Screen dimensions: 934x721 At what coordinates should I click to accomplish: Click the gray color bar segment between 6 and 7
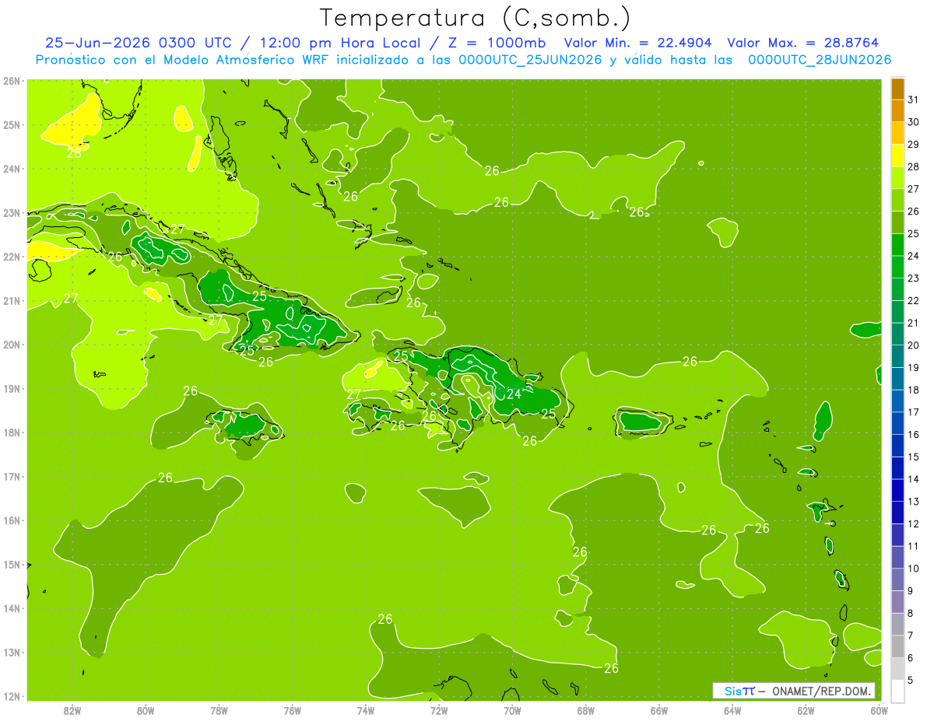(x=897, y=646)
